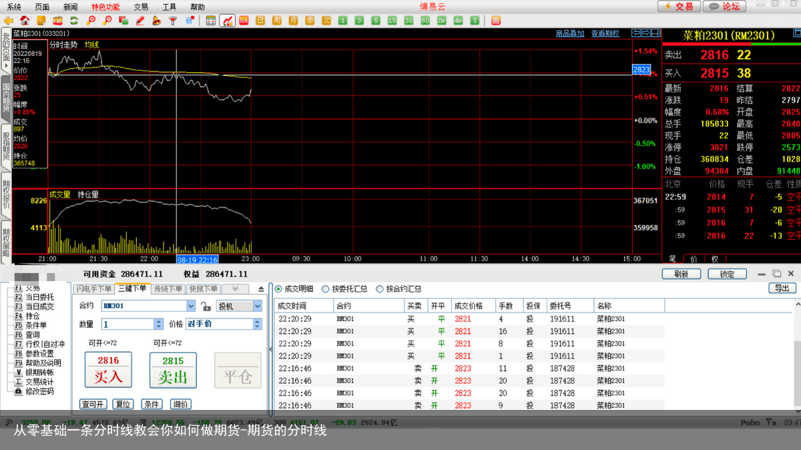This screenshot has height=450, width=801.
Task: Switch to the 传统下单 tab
Action: 169,289
